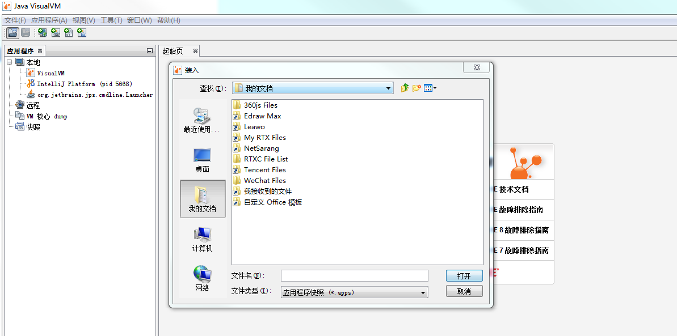Click the Load Snapshot toolbar icon
This screenshot has height=336, width=677.
12,32
